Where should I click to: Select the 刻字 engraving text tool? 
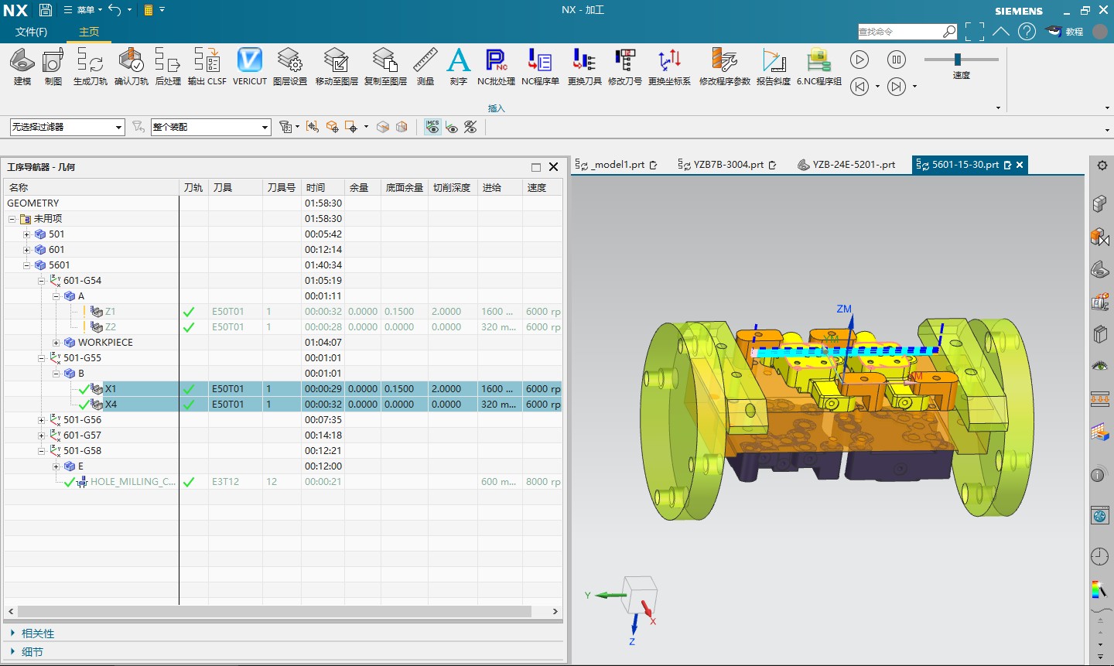[458, 66]
